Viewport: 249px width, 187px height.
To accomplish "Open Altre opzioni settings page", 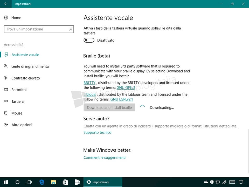I will click(x=22, y=125).
